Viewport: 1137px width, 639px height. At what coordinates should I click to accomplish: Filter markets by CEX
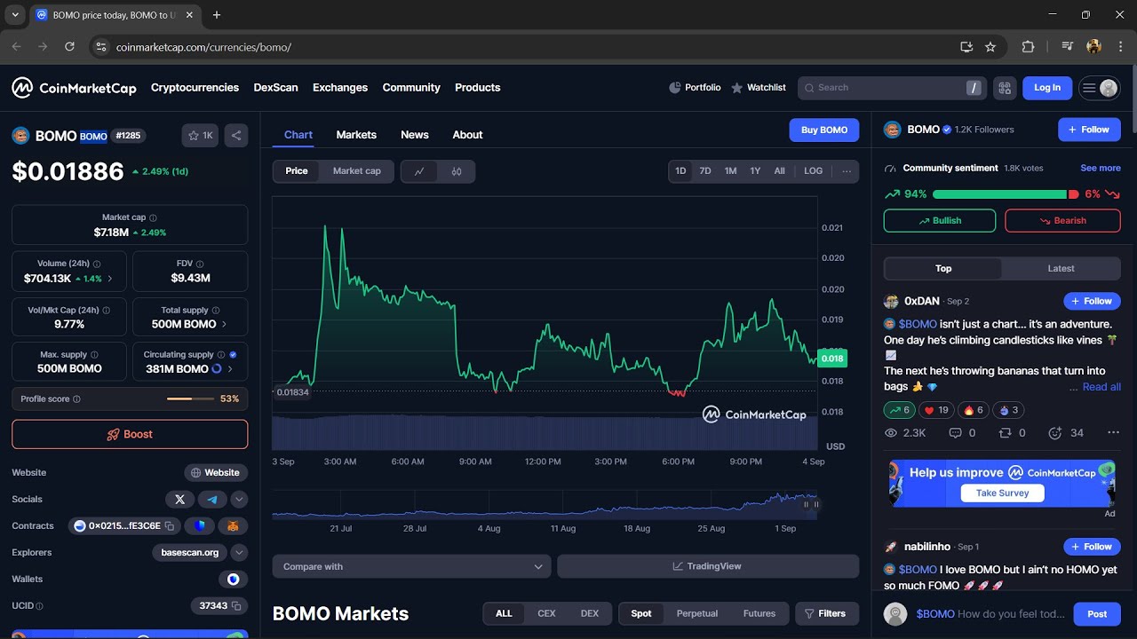pyautogui.click(x=546, y=613)
